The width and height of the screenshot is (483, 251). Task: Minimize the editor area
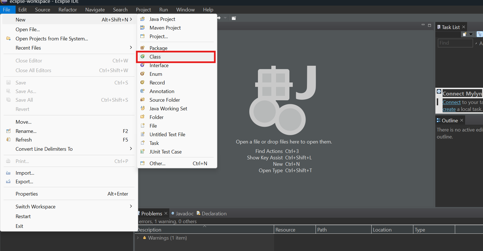[x=423, y=25]
